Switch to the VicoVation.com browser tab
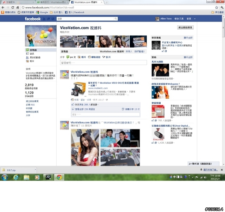The height and width of the screenshot is (212, 225). pos(86,2)
